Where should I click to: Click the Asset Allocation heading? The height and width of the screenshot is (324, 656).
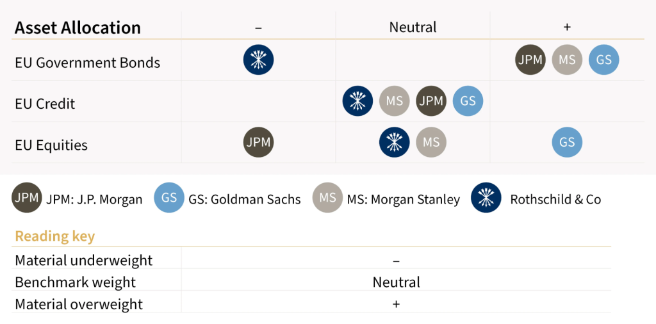tap(78, 28)
